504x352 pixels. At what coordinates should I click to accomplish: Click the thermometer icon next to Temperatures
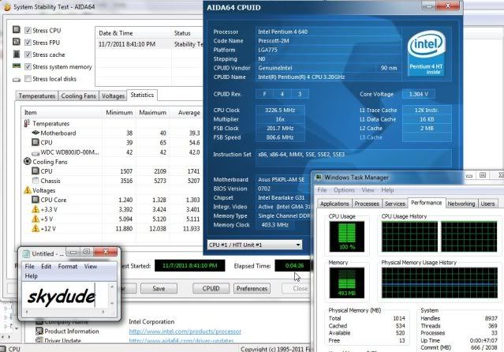(x=27, y=123)
